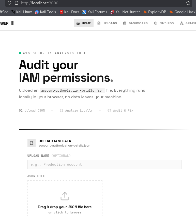
Task: Click the upload arrow icon in drop zone
Action: click(65, 196)
